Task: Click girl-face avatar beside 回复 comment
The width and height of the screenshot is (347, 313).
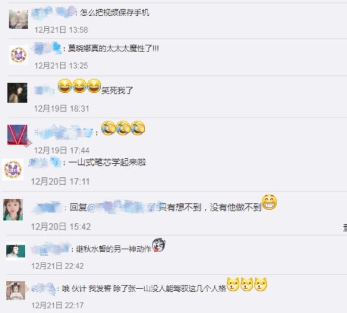Action: (x=13, y=209)
